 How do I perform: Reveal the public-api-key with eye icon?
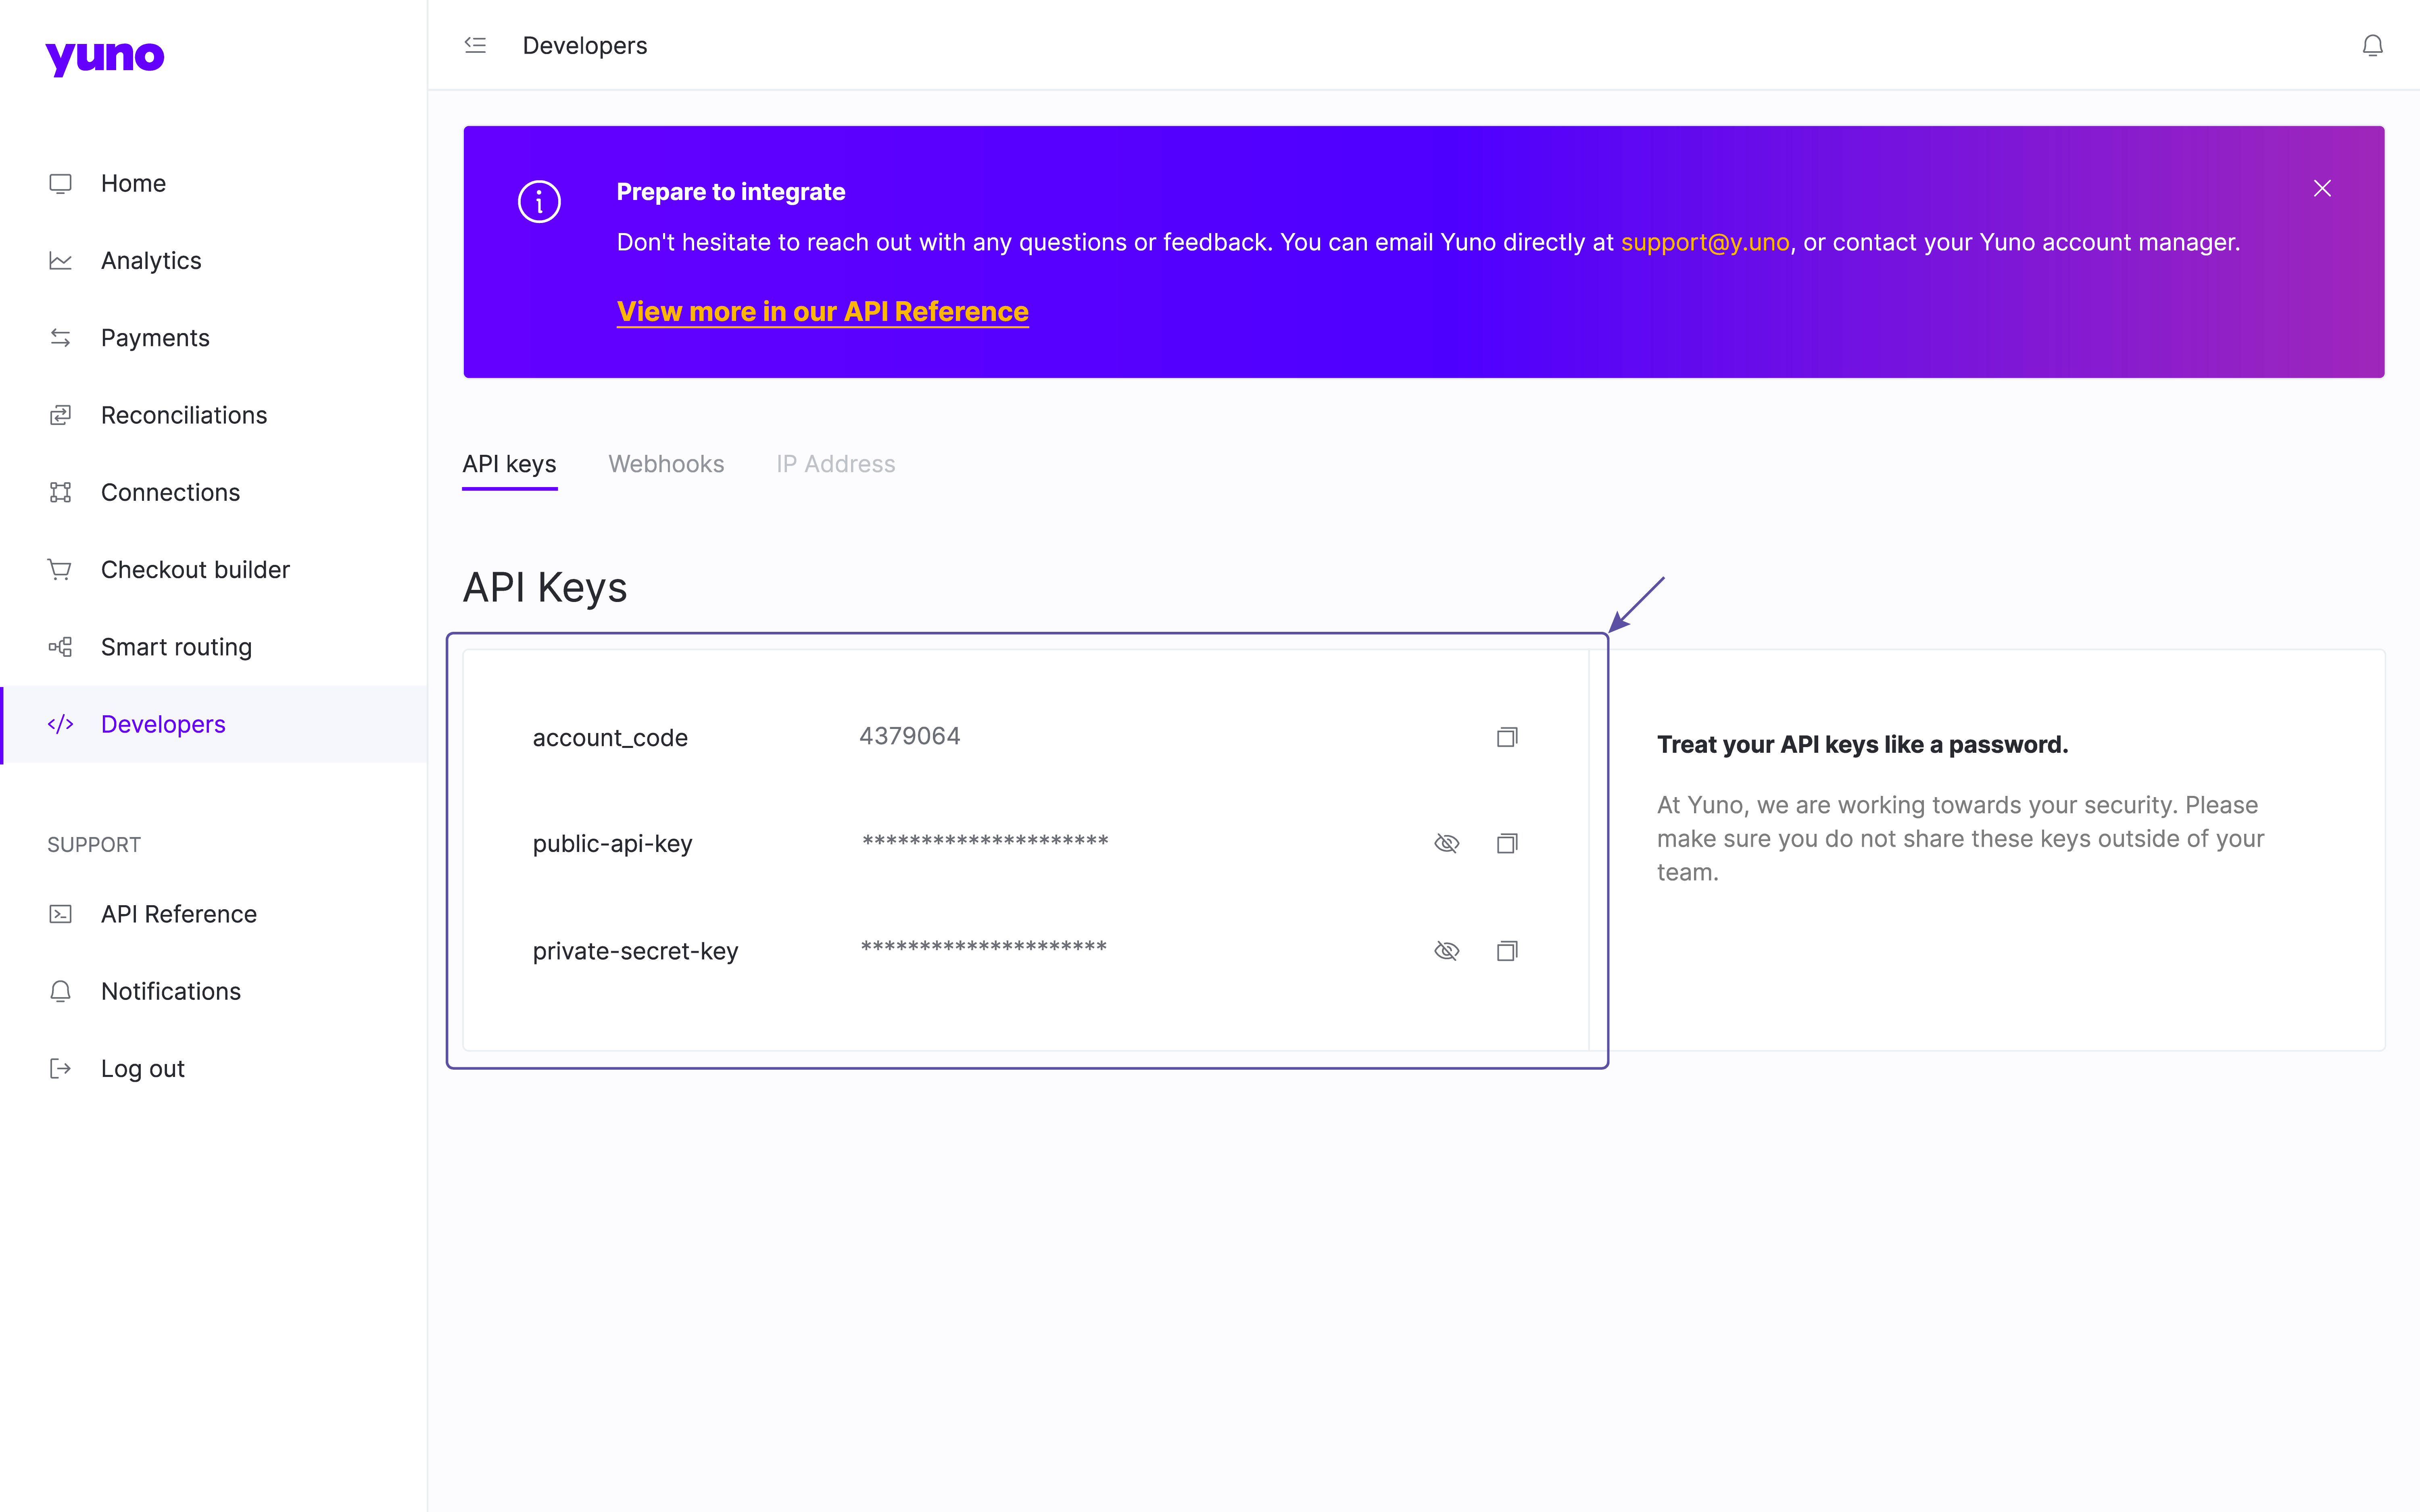[1446, 843]
